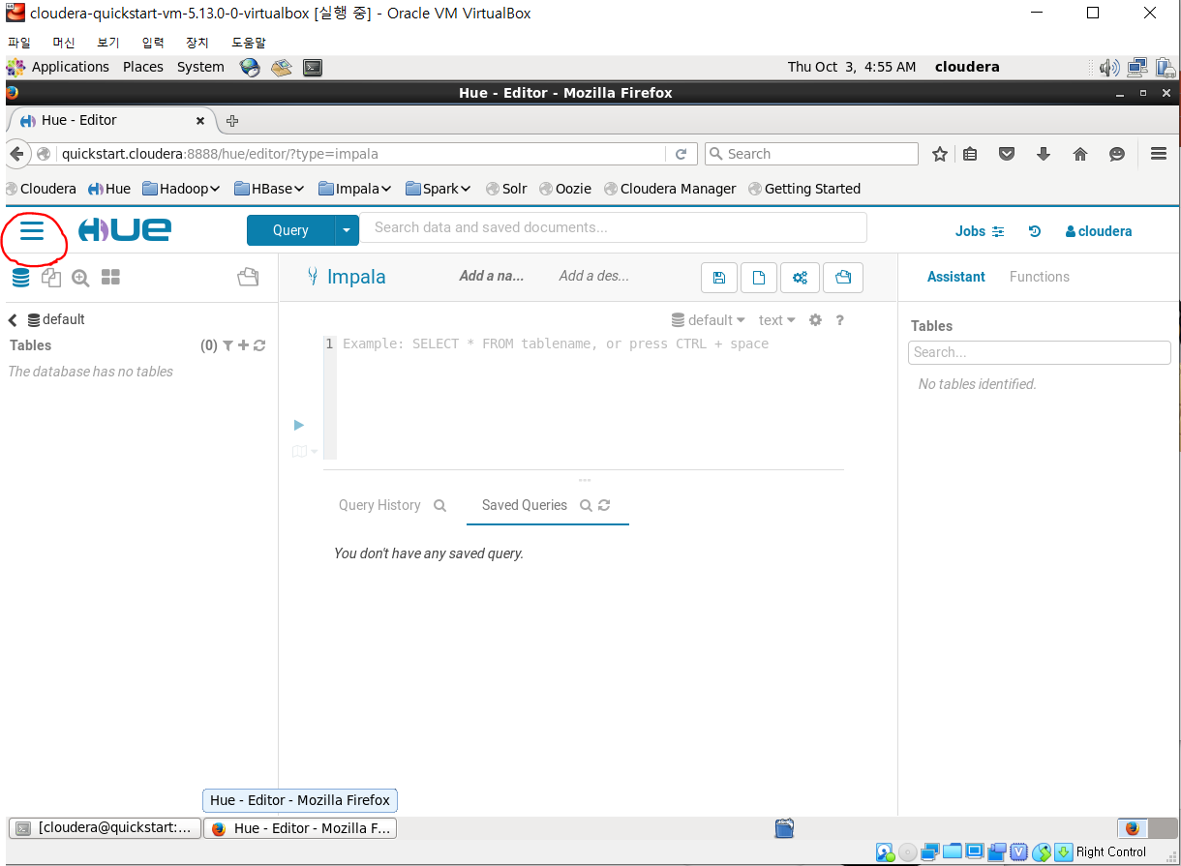The image size is (1181, 866).
Task: Click the Query button
Action: pos(290,230)
